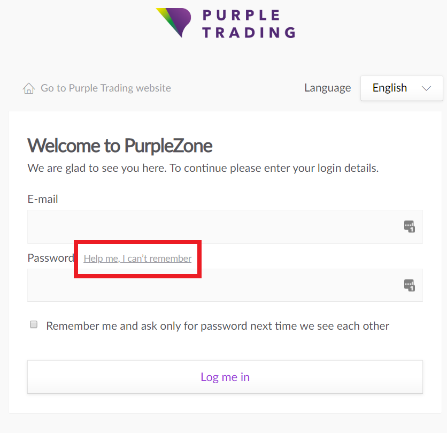Image resolution: width=447 pixels, height=433 pixels.
Task: Open the Go to Purple Trading website link
Action: pyautogui.click(x=106, y=88)
